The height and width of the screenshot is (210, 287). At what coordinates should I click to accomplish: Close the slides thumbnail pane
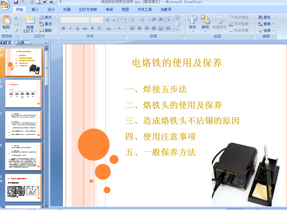pos(46,43)
